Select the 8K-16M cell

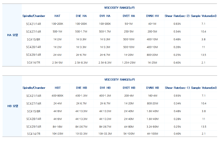click(x=57, y=127)
